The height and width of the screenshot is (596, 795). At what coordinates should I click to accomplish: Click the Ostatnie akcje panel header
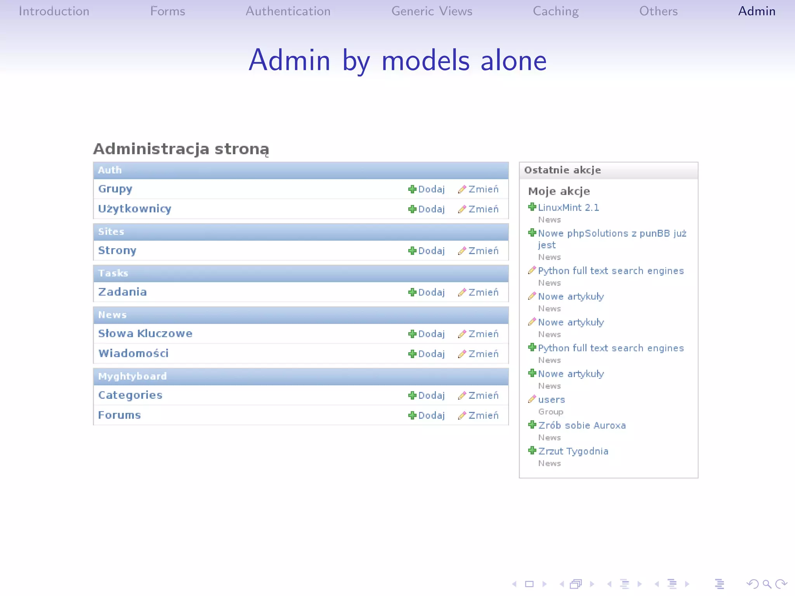[609, 170]
